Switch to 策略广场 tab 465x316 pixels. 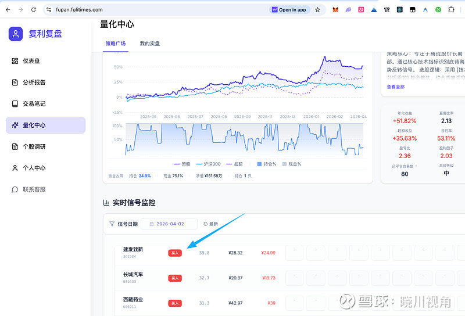116,44
